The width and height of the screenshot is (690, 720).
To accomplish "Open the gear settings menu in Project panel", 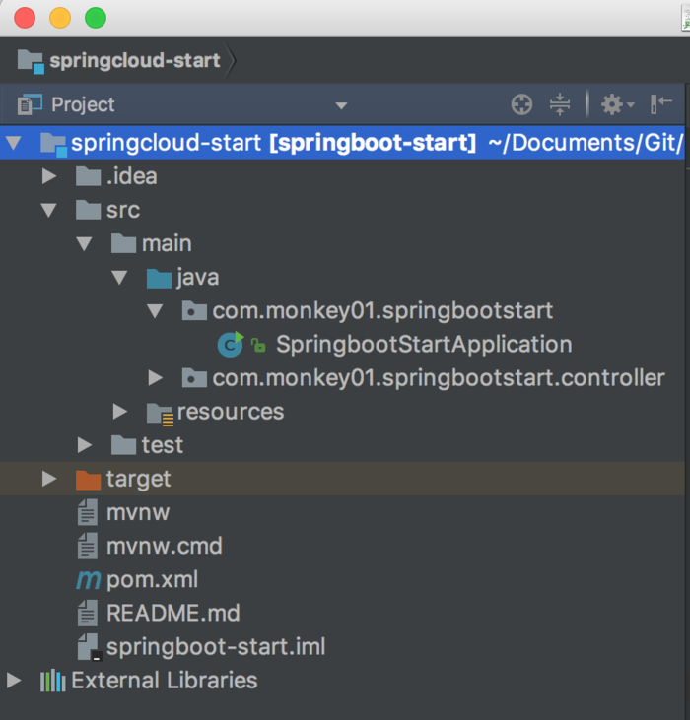I will (617, 104).
